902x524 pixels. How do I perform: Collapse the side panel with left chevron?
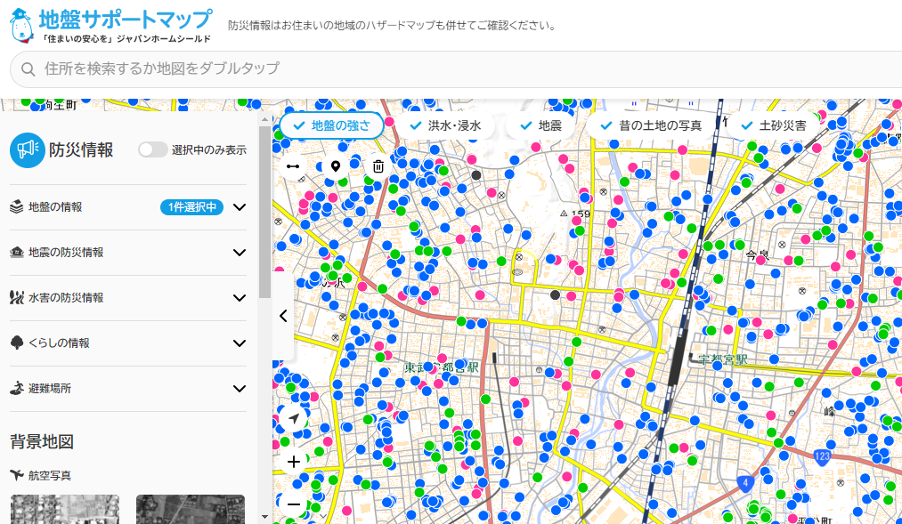(x=283, y=316)
